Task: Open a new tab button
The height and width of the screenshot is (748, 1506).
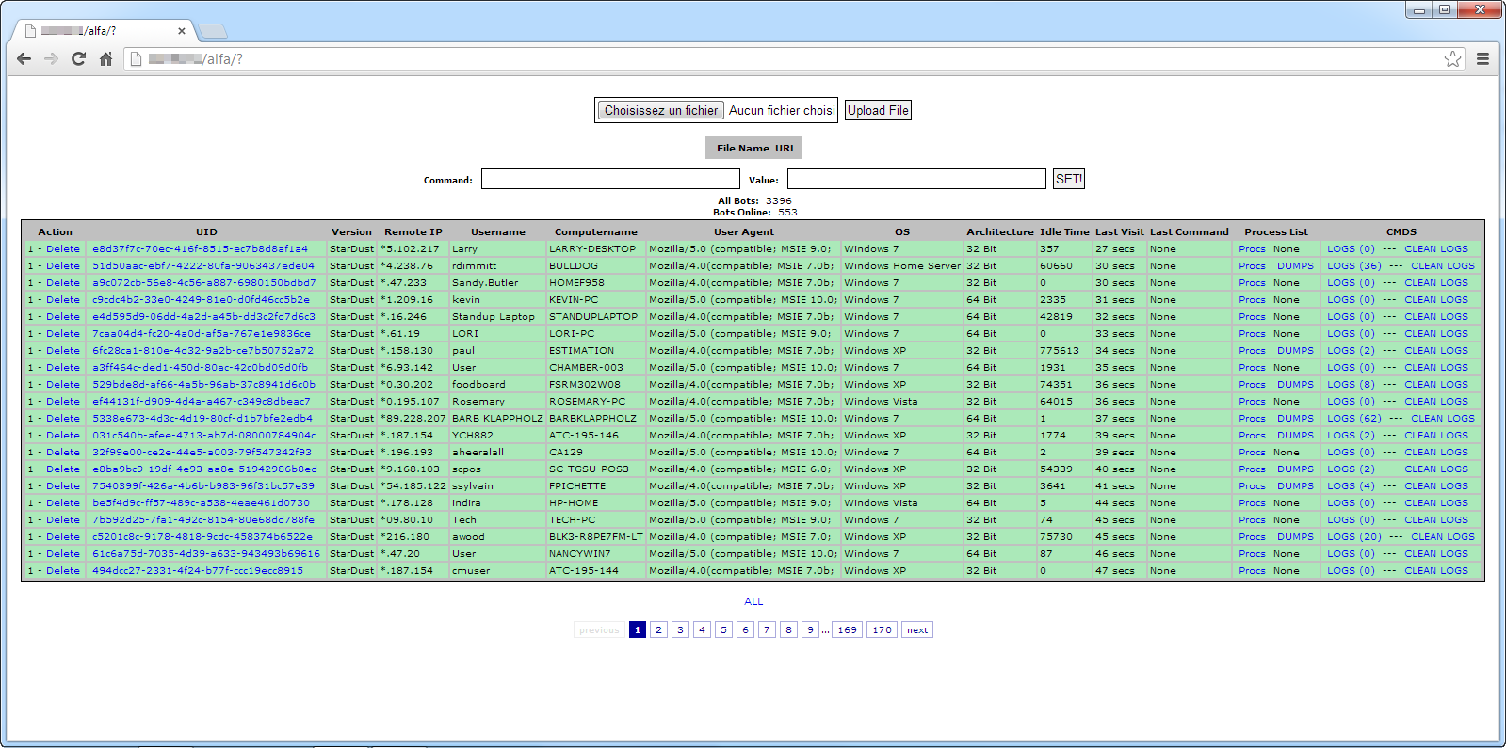Action: pos(213,31)
